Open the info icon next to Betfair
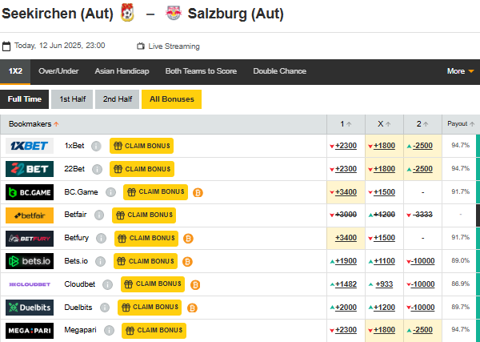Viewport: 480px width, 342px height. tap(99, 215)
